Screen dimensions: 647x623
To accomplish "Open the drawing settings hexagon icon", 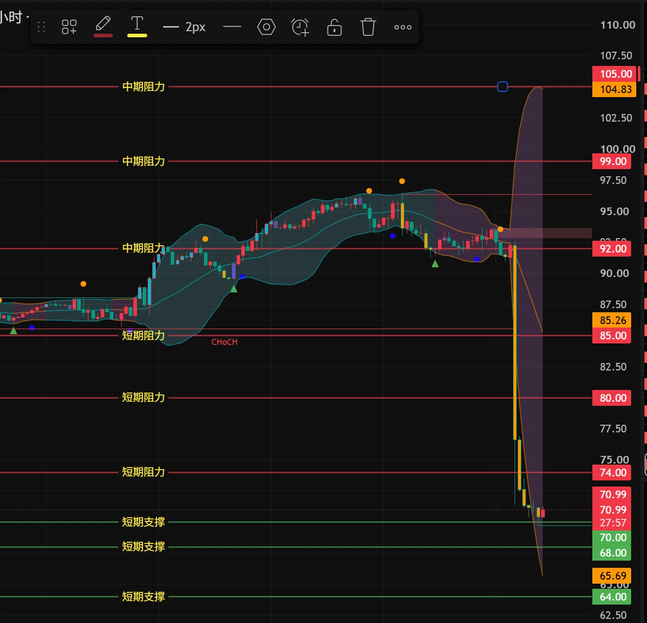I will coord(266,27).
